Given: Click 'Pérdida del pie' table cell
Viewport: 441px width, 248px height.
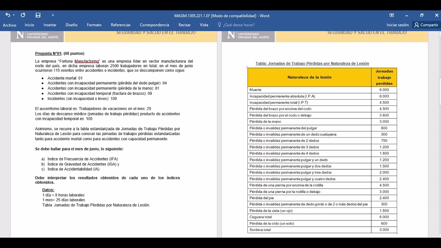Looking at the screenshot, I should point(309,198).
